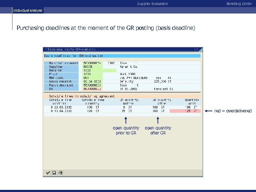Screen dimensions: 256x192
Task: Click the GR quantity after column header
Action: click(x=162, y=102)
